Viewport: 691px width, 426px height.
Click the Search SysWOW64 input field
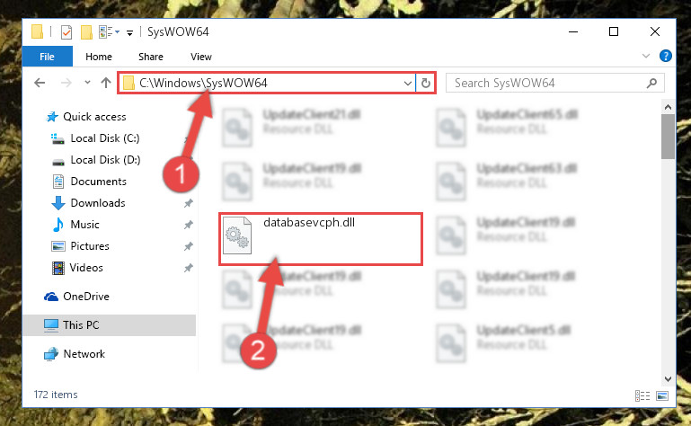[549, 83]
